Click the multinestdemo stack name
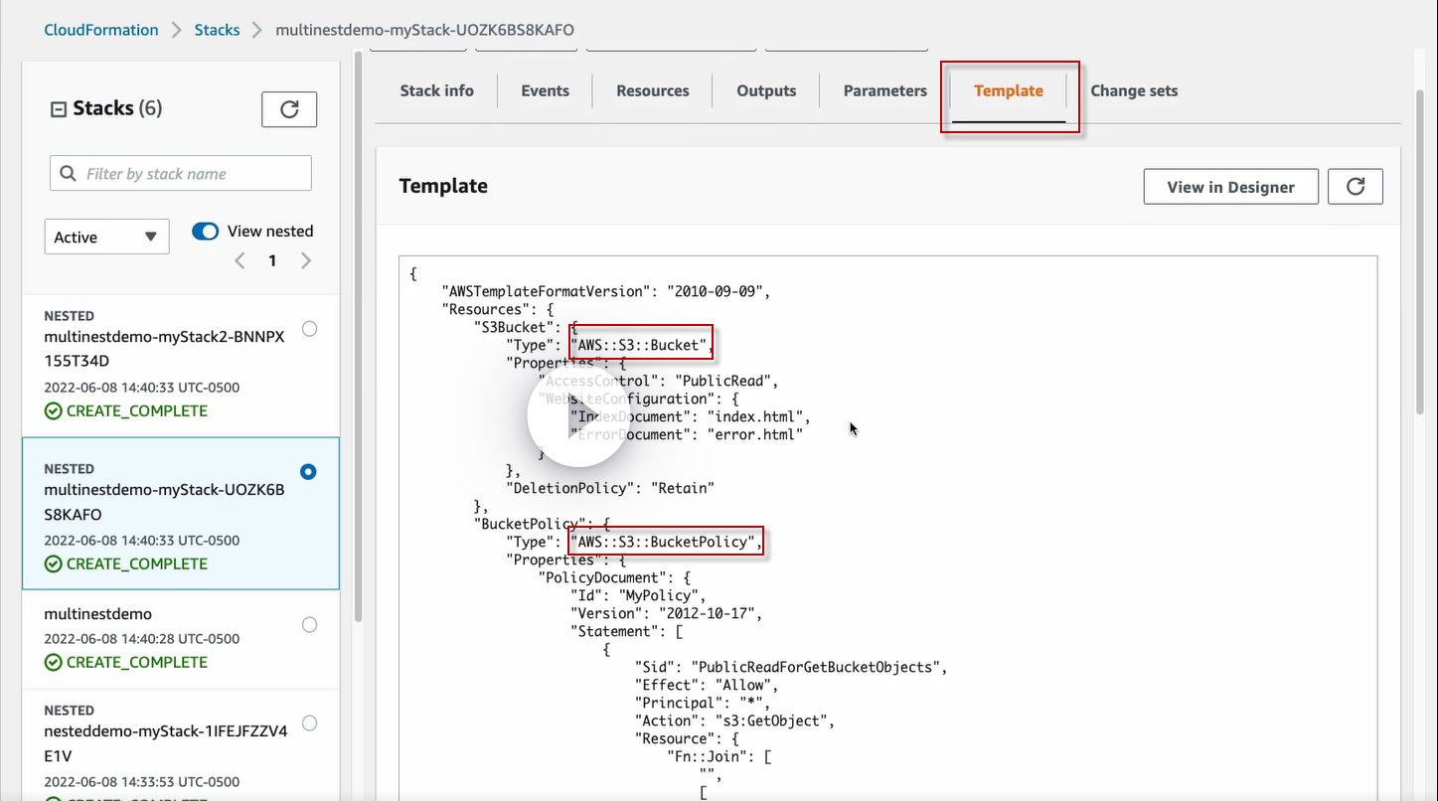The image size is (1438, 801). click(98, 614)
